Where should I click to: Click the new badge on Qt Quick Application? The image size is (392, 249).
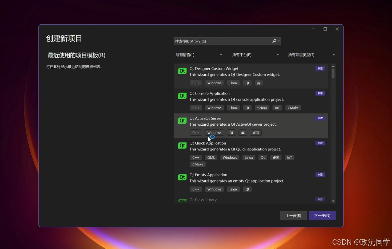pos(320,143)
